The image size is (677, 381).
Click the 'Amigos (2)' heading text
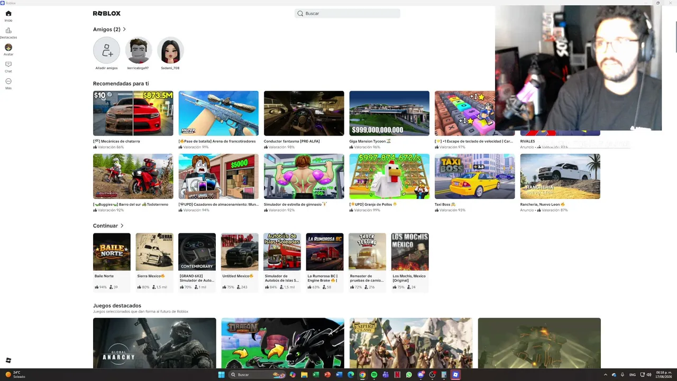click(x=107, y=29)
